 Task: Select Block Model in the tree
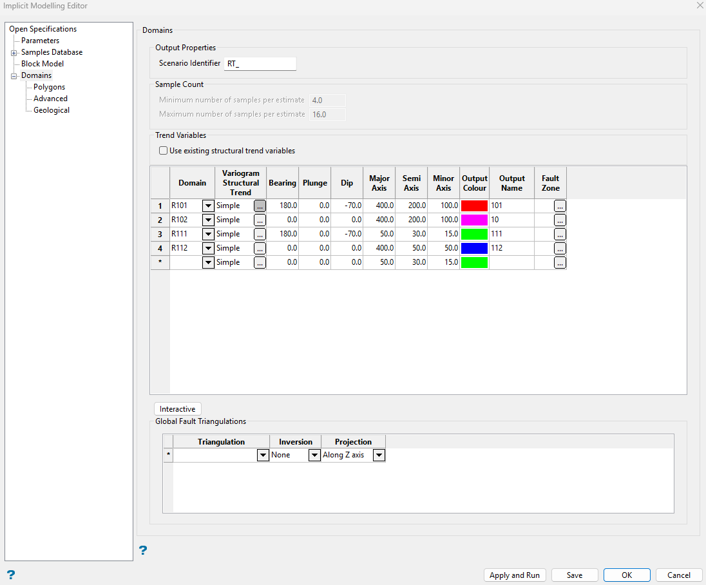[43, 64]
